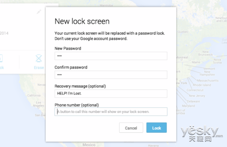Click the partially visible Lock icon at left

(x=1, y=58)
